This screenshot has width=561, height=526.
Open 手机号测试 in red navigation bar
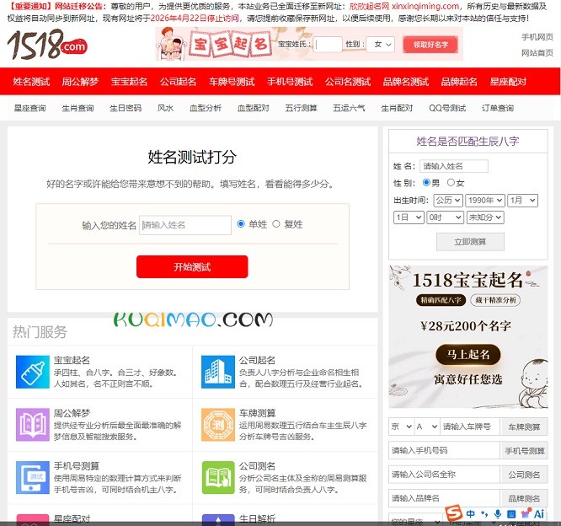pos(290,82)
